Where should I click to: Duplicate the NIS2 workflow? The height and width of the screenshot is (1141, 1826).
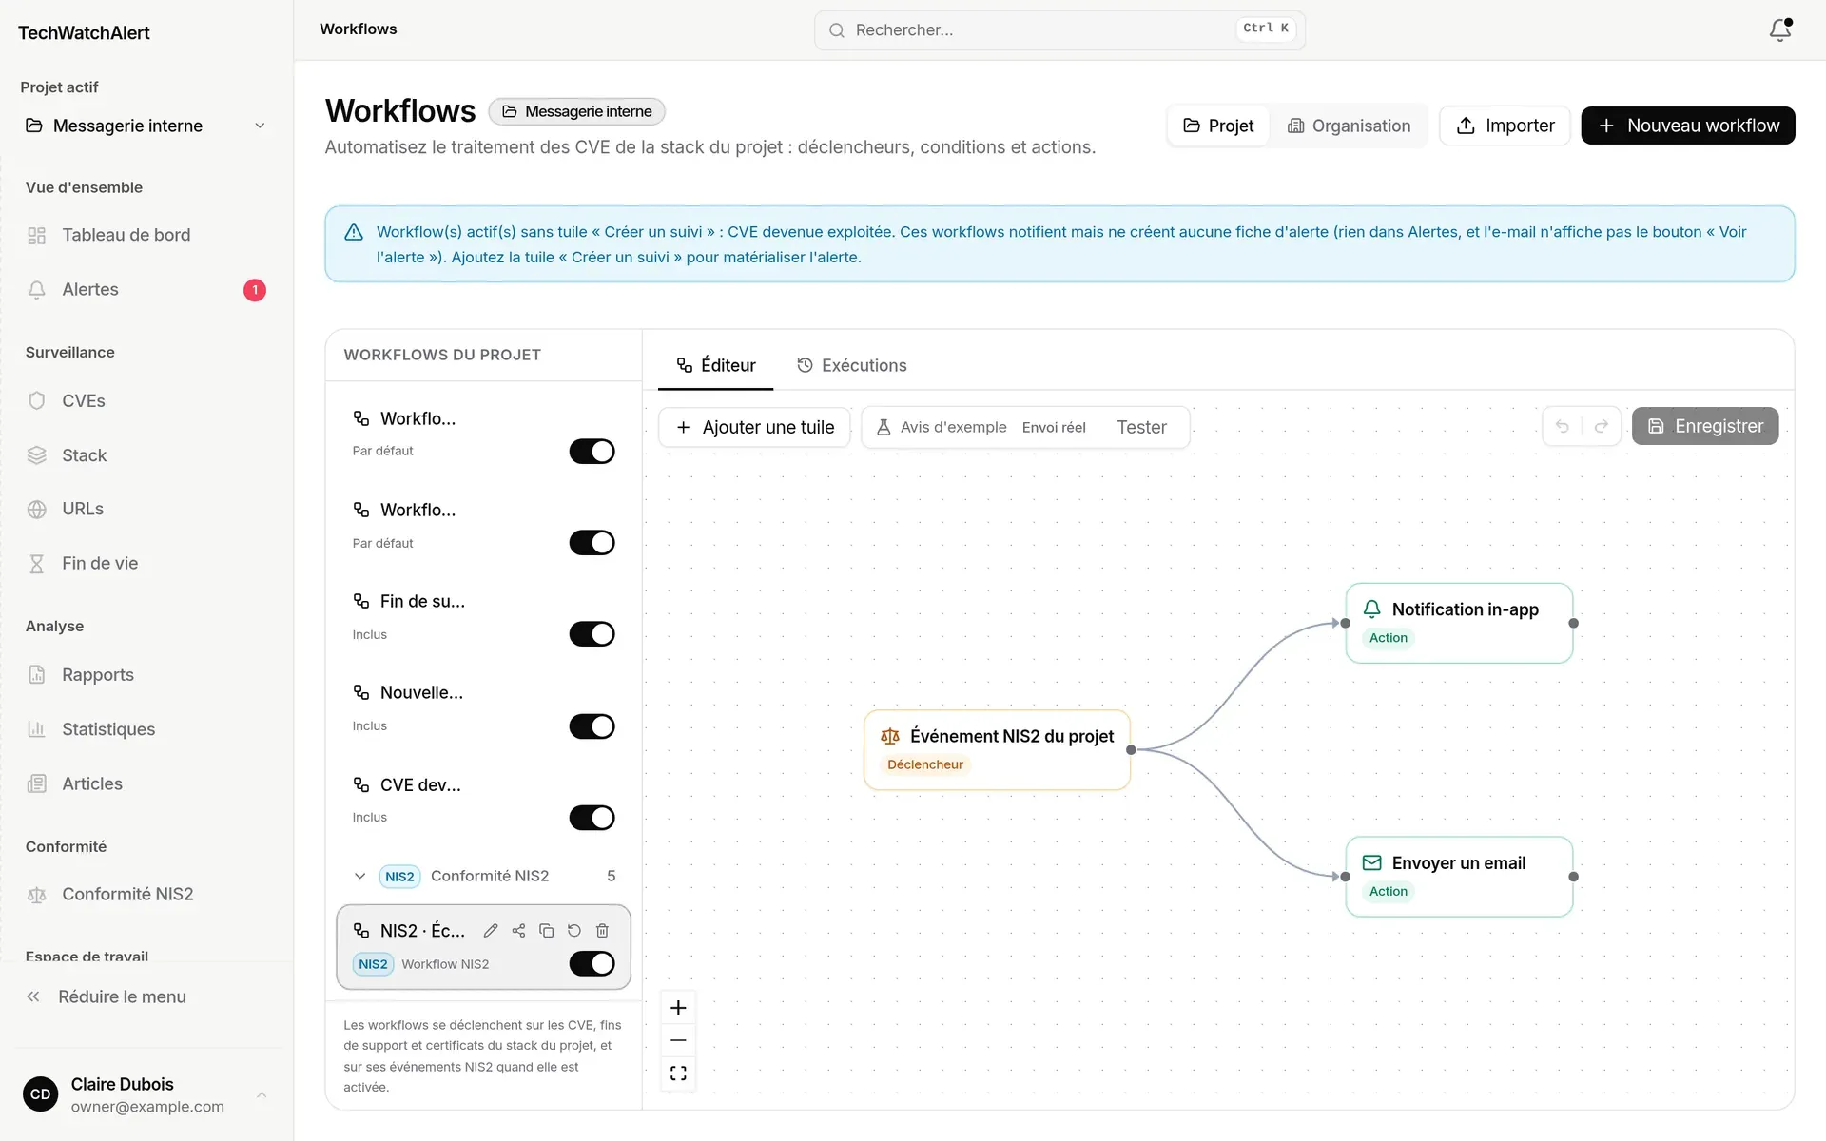tap(546, 931)
